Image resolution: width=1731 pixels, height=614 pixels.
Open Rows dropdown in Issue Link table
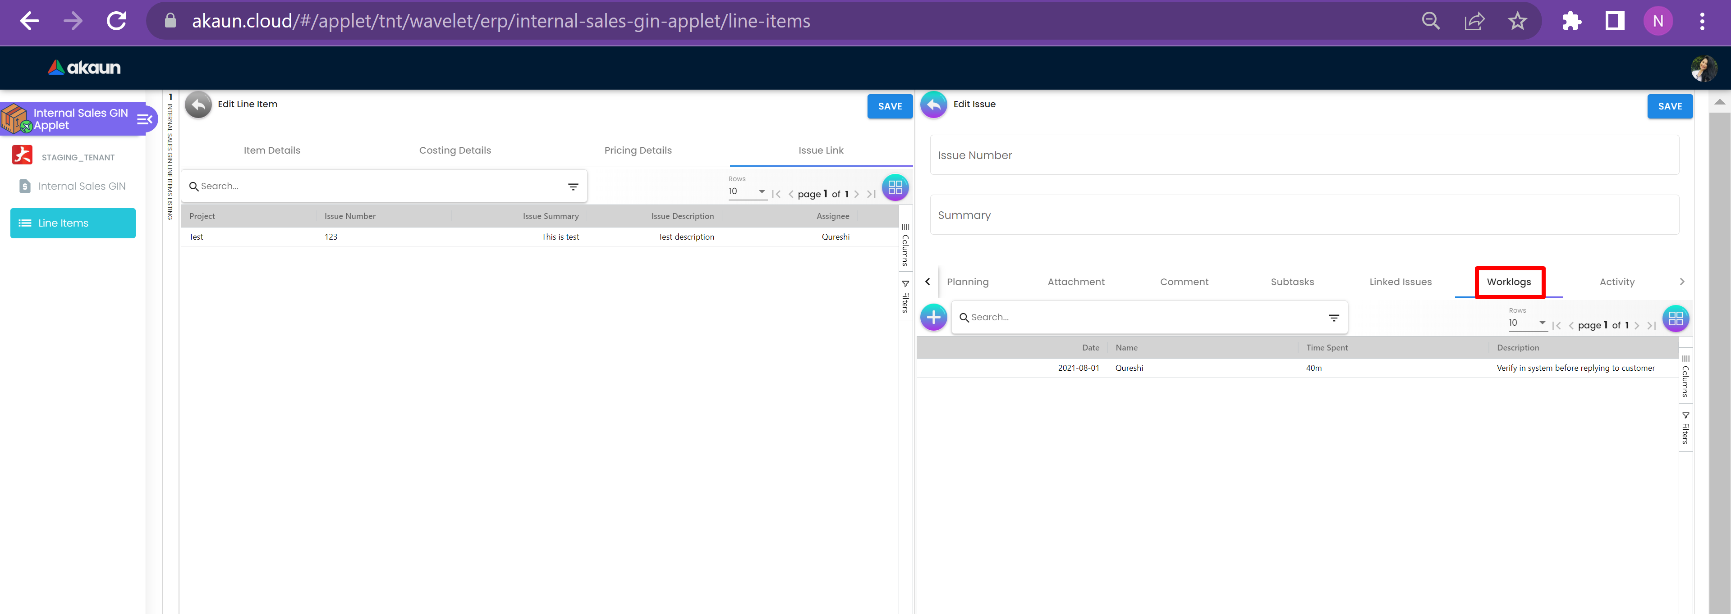747,192
